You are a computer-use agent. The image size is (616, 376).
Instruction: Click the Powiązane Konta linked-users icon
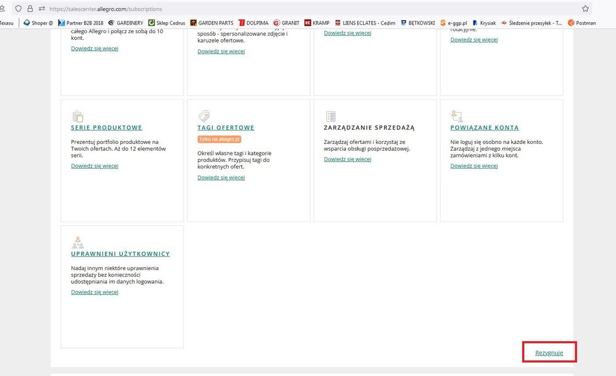point(456,116)
